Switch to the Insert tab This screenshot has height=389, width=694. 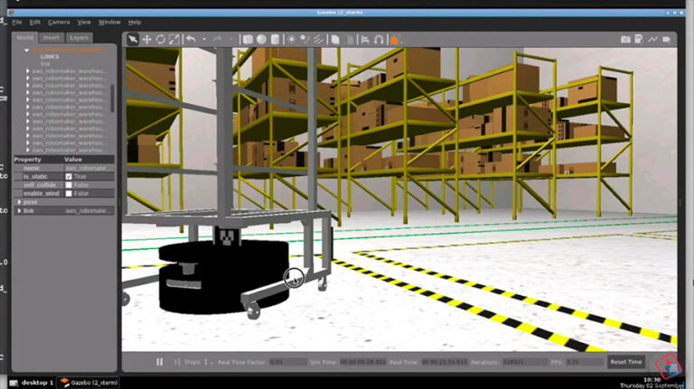click(x=52, y=38)
